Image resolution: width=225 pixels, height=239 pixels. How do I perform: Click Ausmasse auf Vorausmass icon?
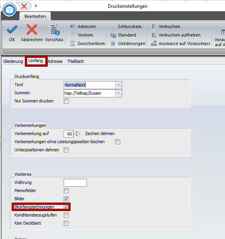pyautogui.click(x=154, y=43)
